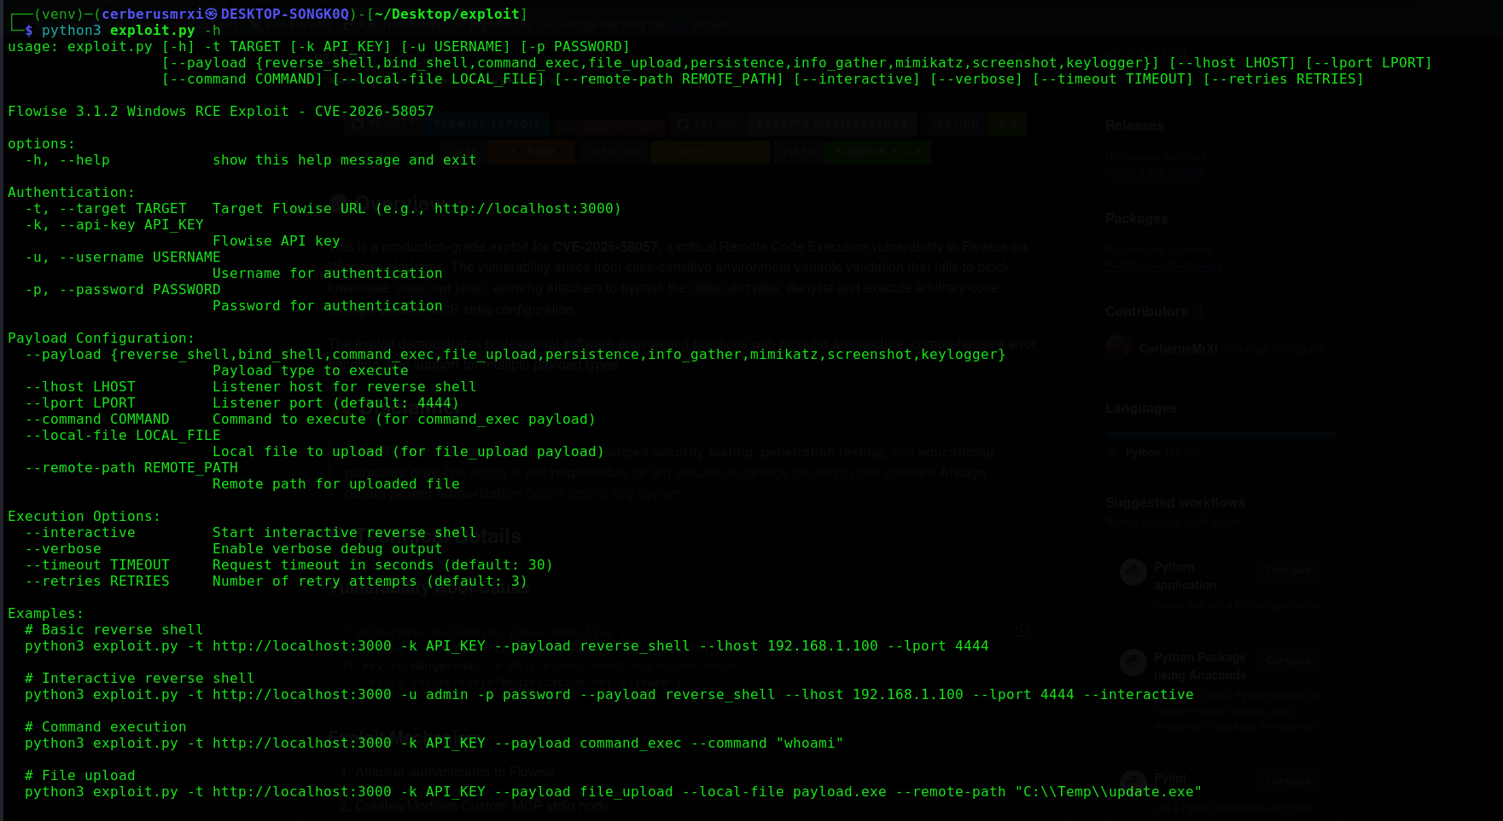Click 'Start interactive reverse shell' description
The image size is (1503, 821).
345,533
